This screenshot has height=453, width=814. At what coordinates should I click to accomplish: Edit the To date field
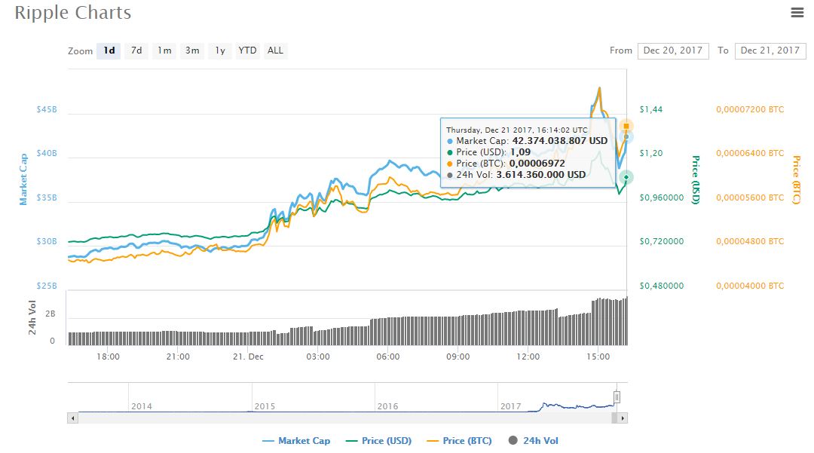tap(770, 51)
